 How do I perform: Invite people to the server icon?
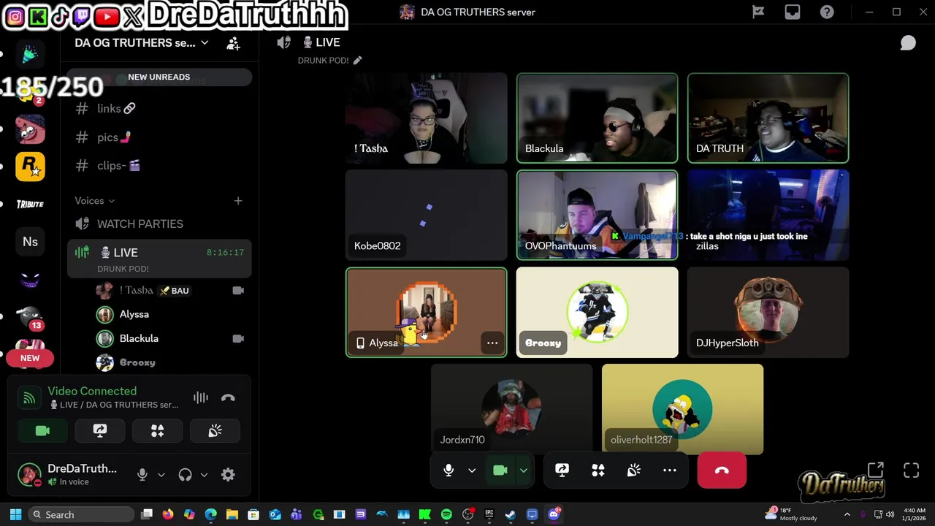click(x=233, y=43)
